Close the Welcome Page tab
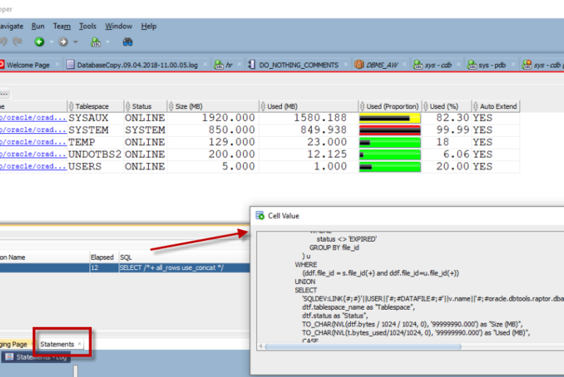The height and width of the screenshot is (377, 564). coord(57,64)
